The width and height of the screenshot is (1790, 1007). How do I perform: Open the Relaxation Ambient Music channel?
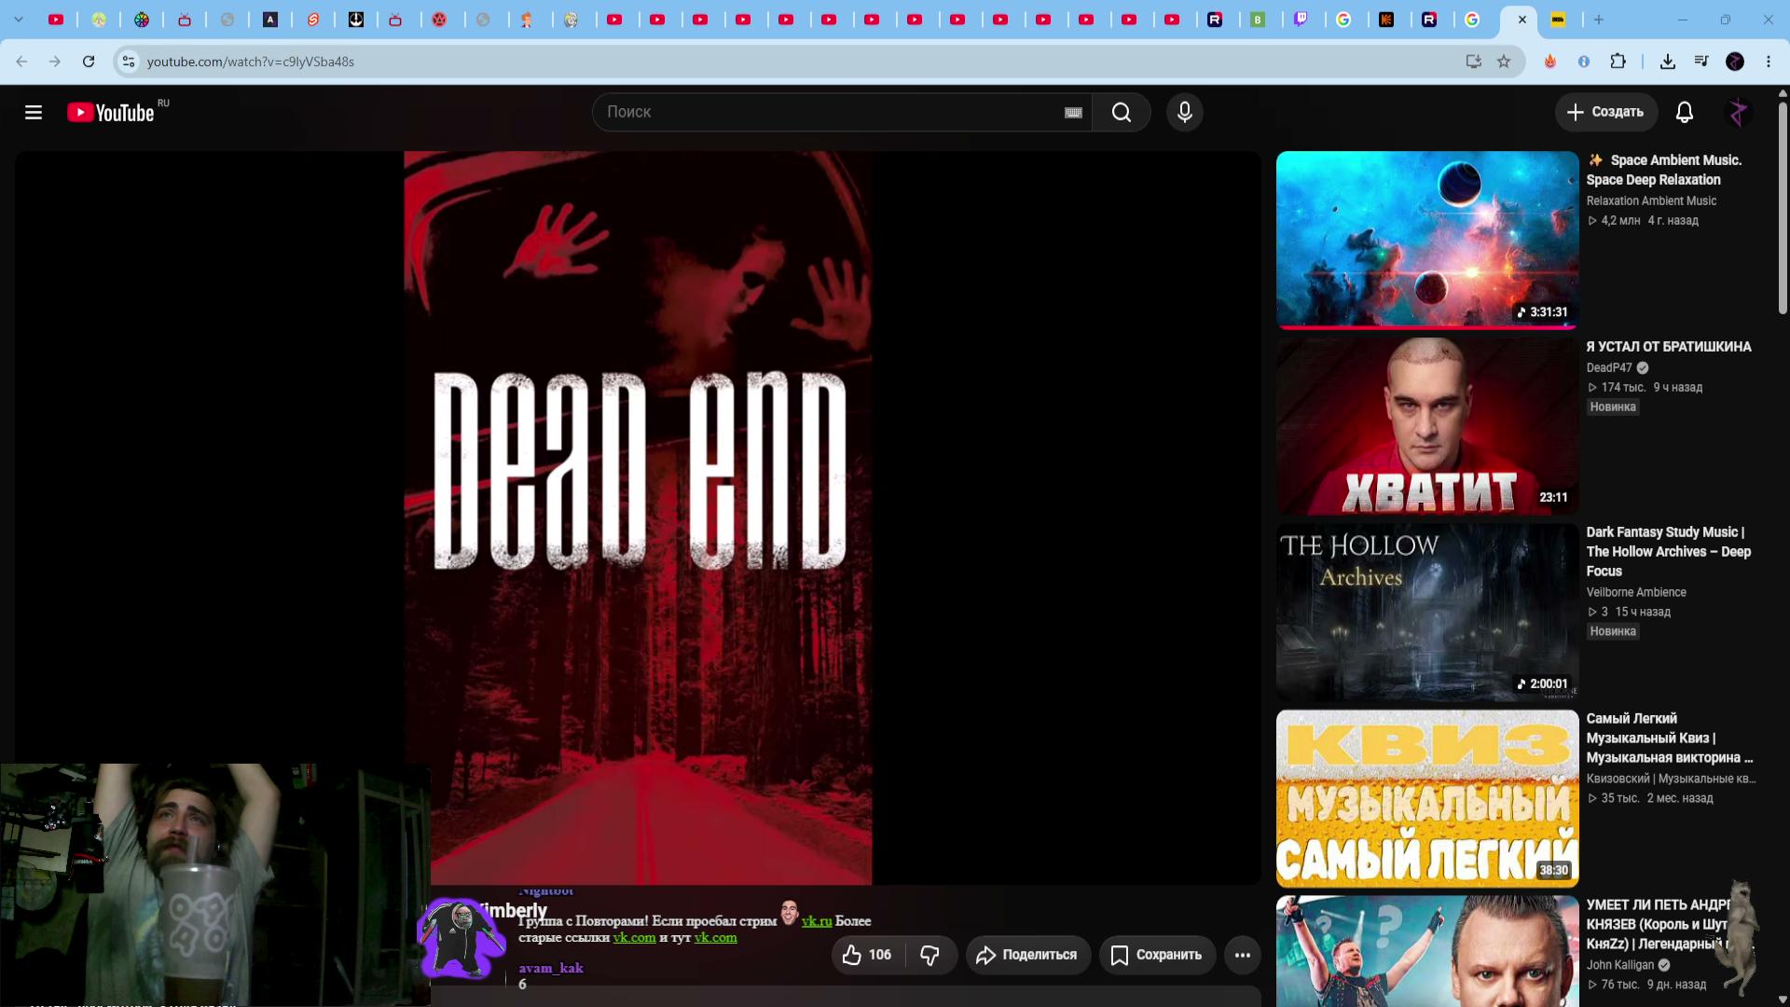click(1651, 200)
